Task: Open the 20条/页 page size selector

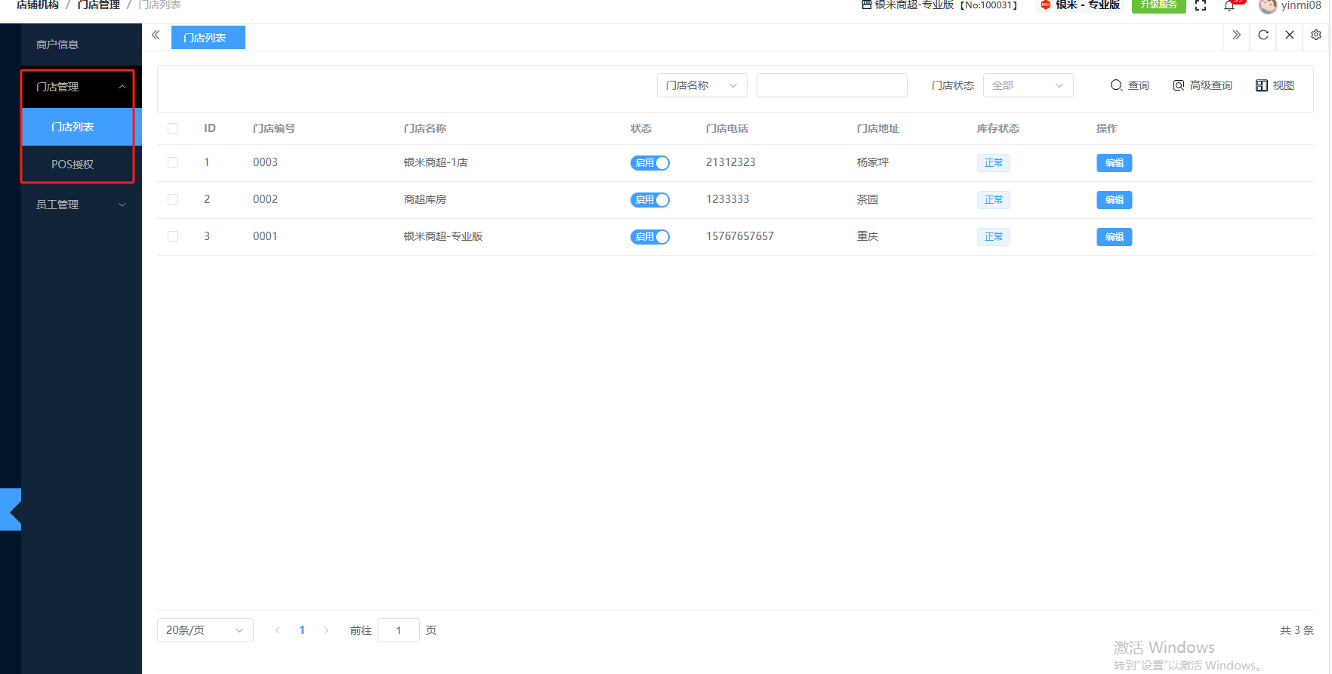Action: tap(205, 630)
